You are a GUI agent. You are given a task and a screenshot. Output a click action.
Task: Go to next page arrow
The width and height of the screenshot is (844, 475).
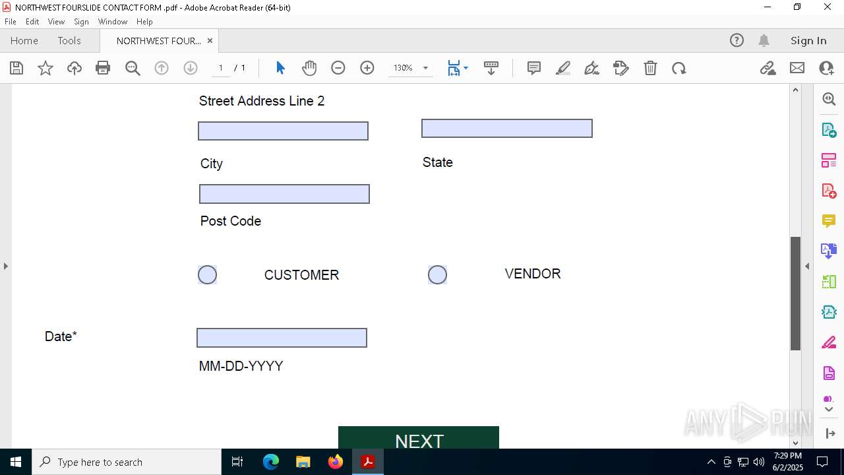click(x=191, y=68)
